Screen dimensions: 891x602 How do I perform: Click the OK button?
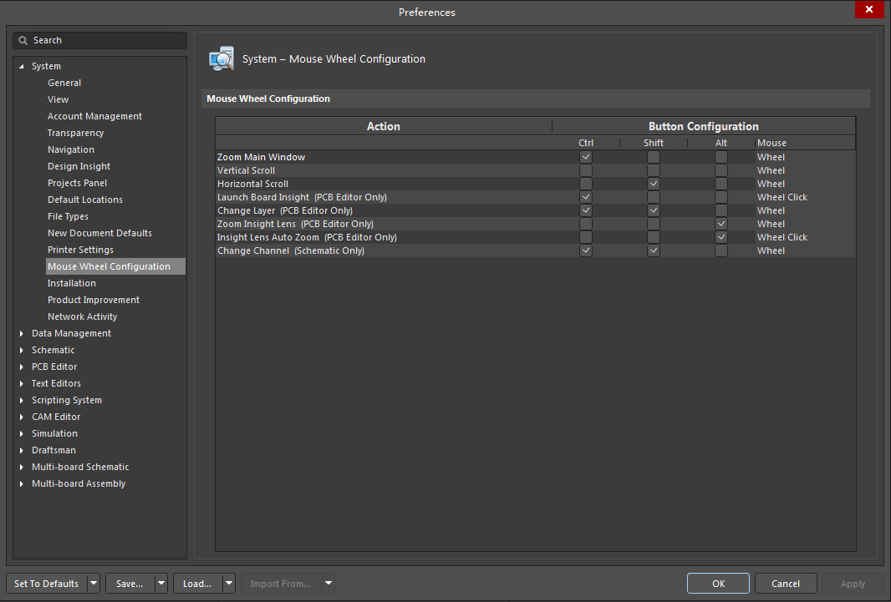(x=718, y=584)
